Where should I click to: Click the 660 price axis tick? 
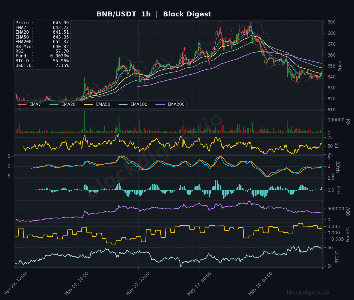[332, 55]
